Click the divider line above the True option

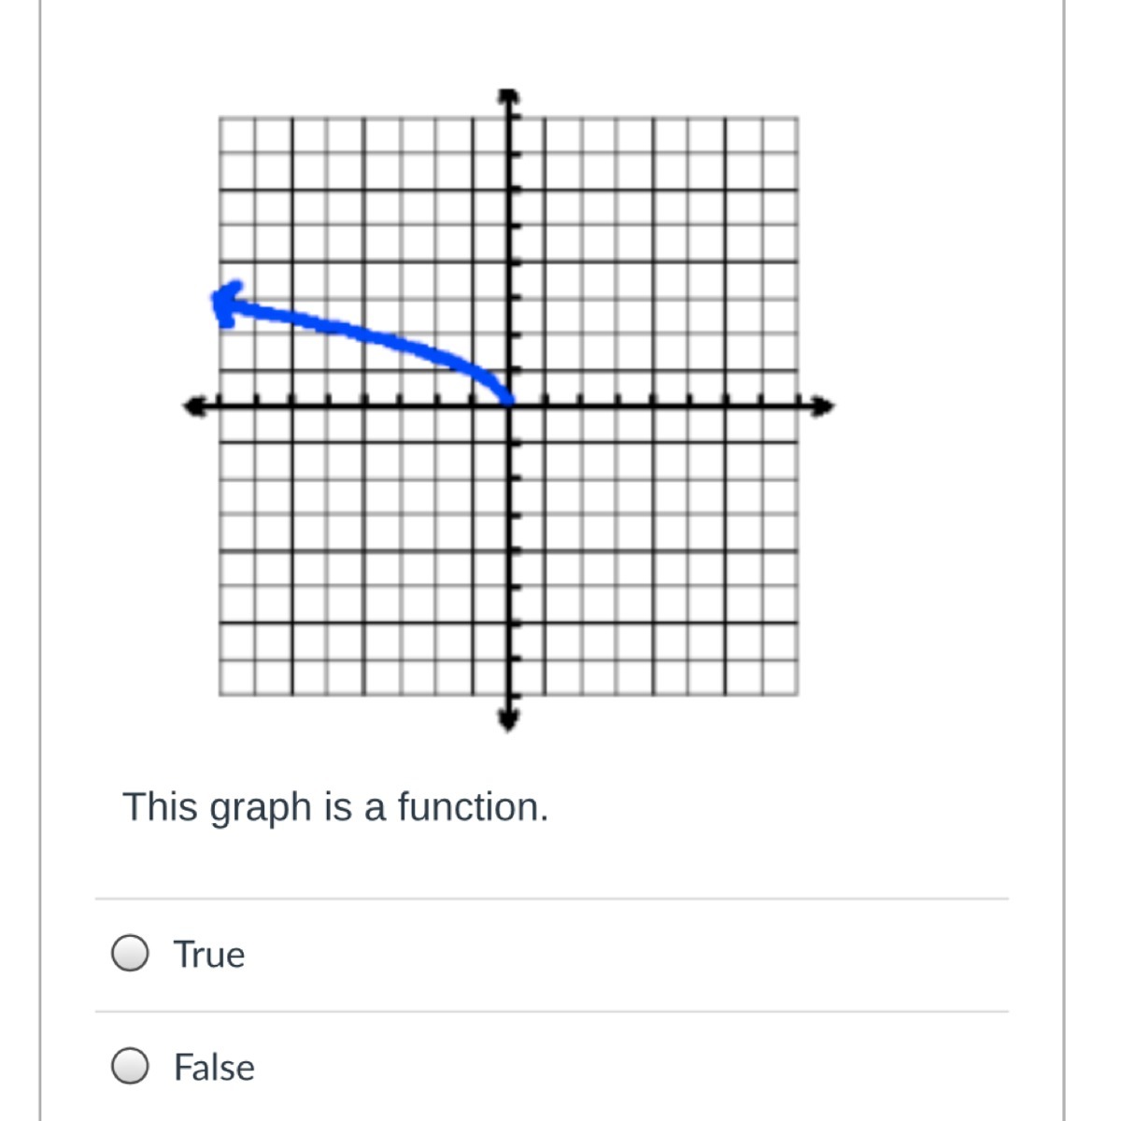551,899
